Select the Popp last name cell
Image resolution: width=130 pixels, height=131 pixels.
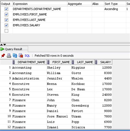tap(83, 122)
